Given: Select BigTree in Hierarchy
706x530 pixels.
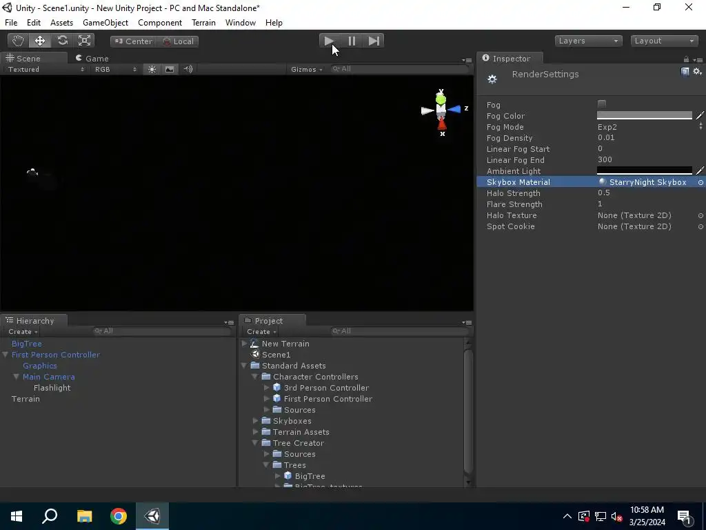Looking at the screenshot, I should (x=27, y=344).
